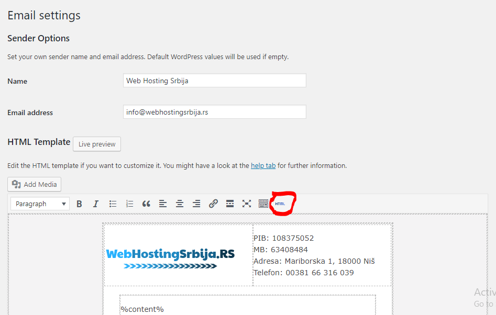Insert Read More tag

tap(230, 204)
